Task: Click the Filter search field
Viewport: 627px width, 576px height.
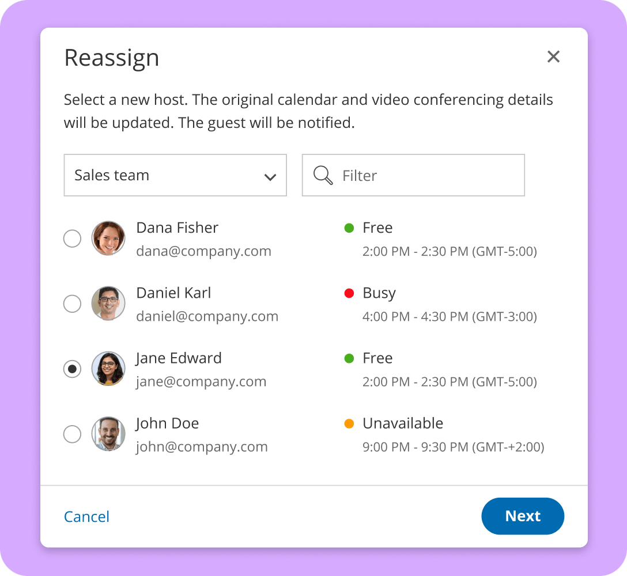Action: point(426,175)
